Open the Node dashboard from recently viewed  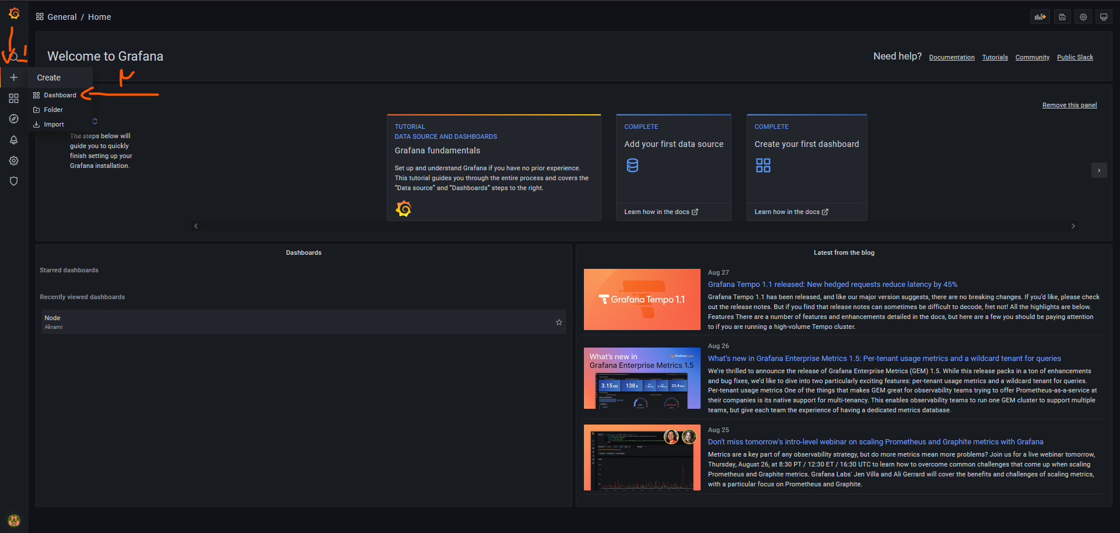303,322
